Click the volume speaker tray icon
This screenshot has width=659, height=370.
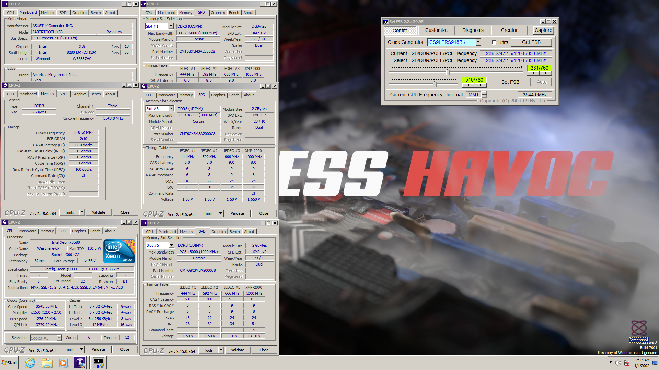pos(618,363)
